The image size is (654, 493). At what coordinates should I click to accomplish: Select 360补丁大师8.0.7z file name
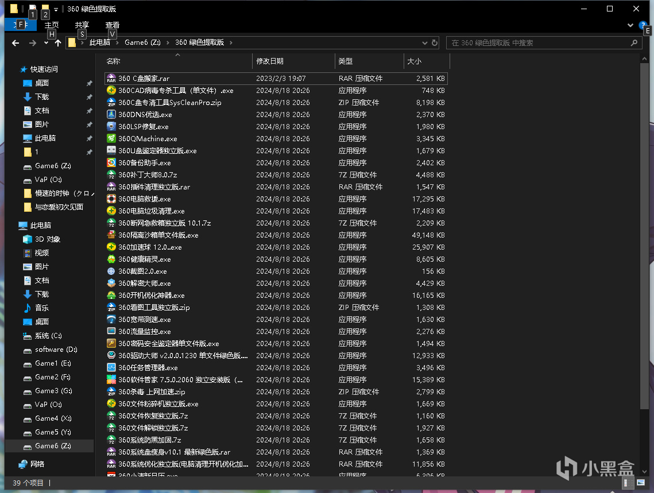[148, 174]
